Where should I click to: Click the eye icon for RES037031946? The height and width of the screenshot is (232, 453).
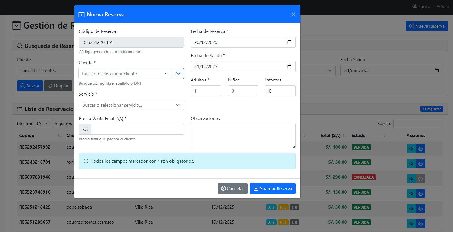pyautogui.click(x=411, y=179)
